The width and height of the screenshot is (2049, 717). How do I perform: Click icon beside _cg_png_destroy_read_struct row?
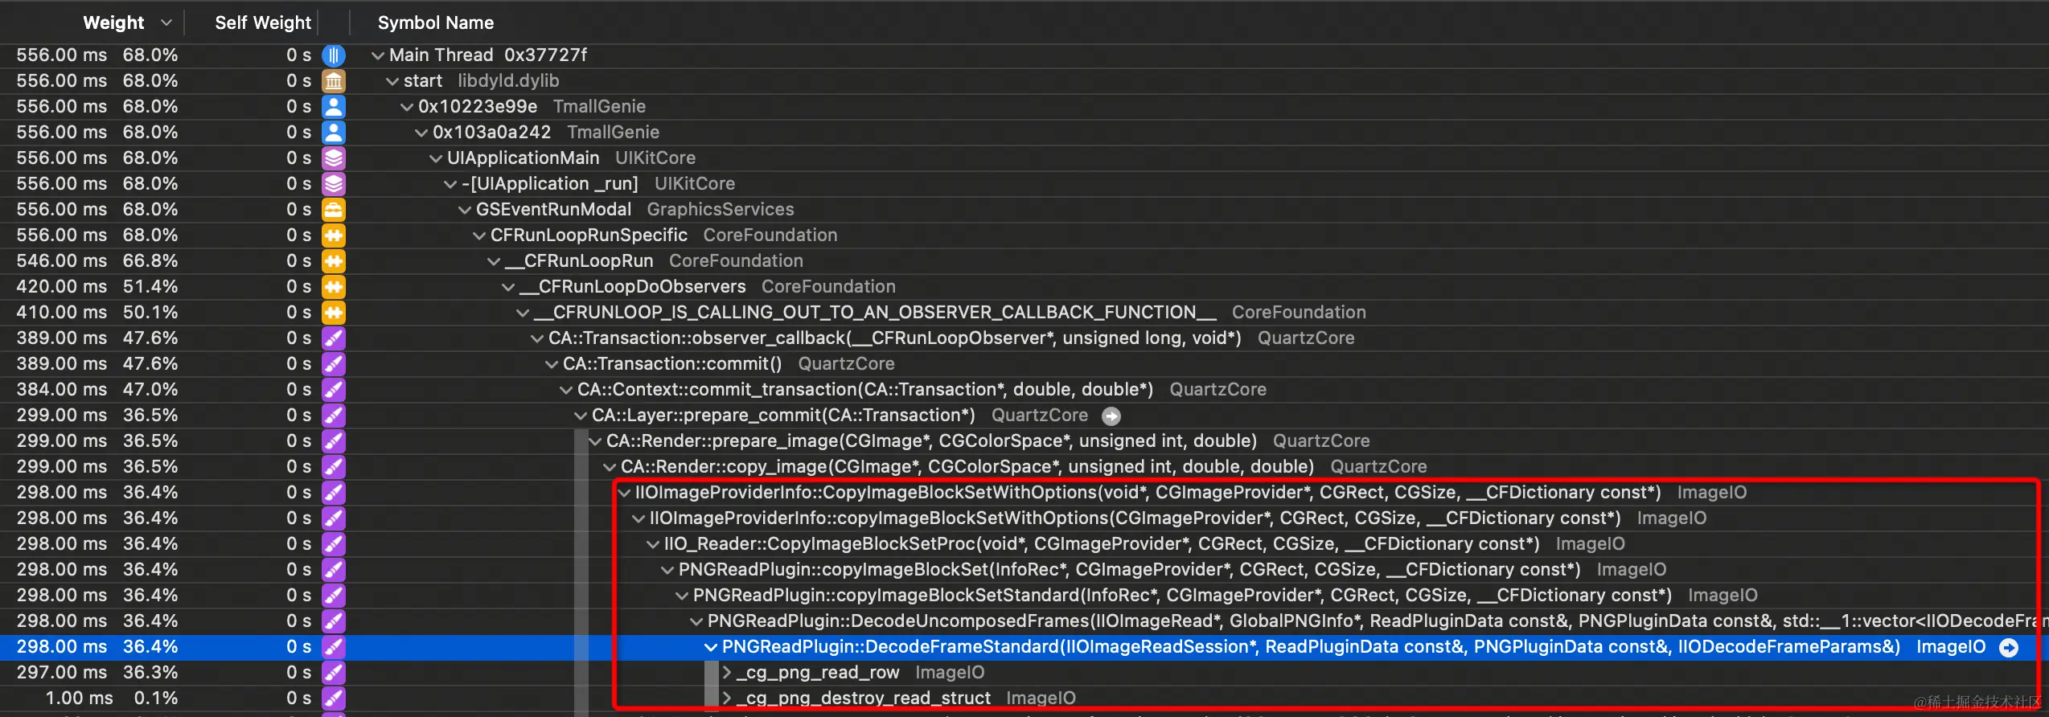(x=333, y=699)
